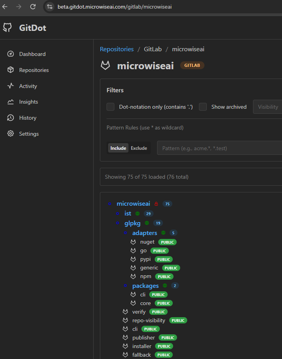Collapse the glpkg tree node

click(x=117, y=223)
